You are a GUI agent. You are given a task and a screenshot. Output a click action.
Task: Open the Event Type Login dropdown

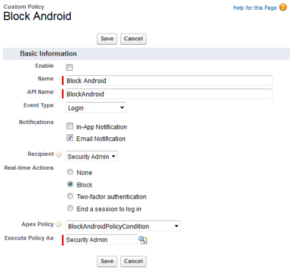[96, 108]
